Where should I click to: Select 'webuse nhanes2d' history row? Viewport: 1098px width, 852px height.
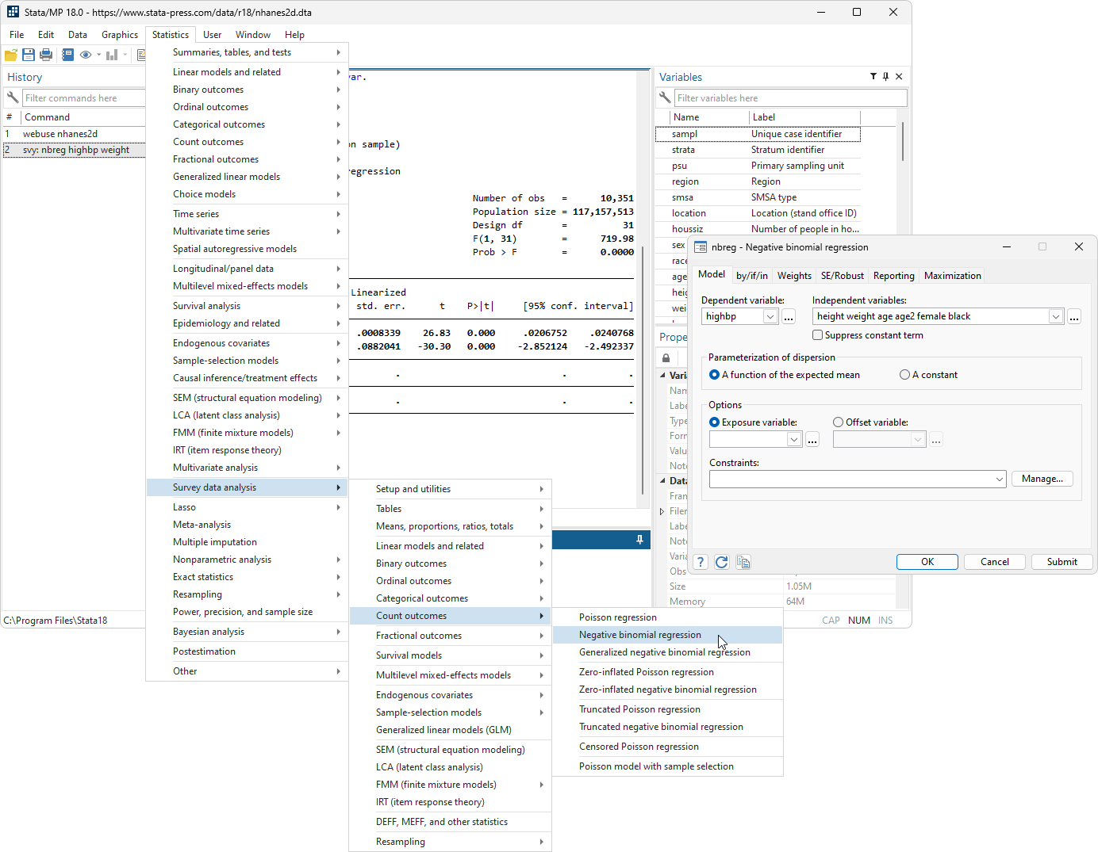point(74,134)
